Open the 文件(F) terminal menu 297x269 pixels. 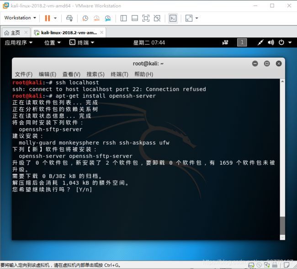24,74
